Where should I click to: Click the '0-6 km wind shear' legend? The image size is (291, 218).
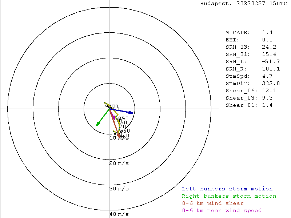click(213, 203)
